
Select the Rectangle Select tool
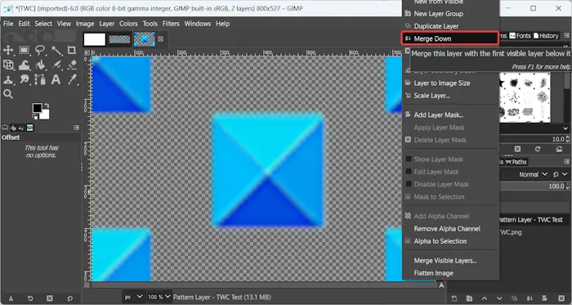click(x=24, y=50)
